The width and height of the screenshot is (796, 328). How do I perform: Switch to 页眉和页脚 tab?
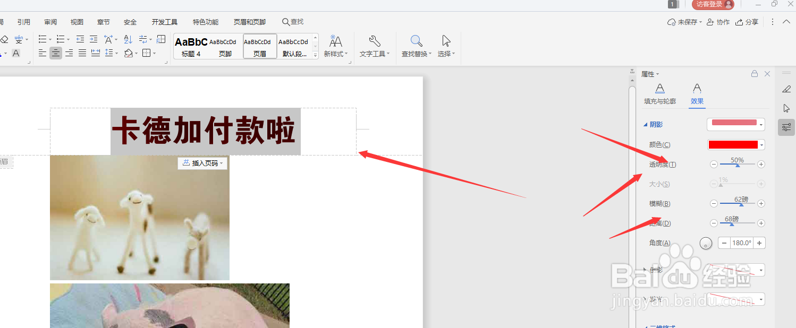point(250,22)
